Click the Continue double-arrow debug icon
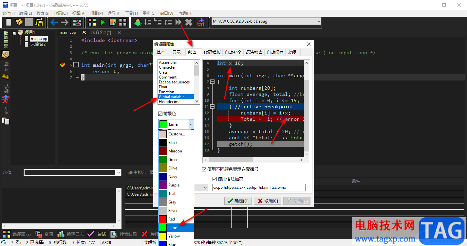The width and height of the screenshot is (467, 246). coord(178,22)
